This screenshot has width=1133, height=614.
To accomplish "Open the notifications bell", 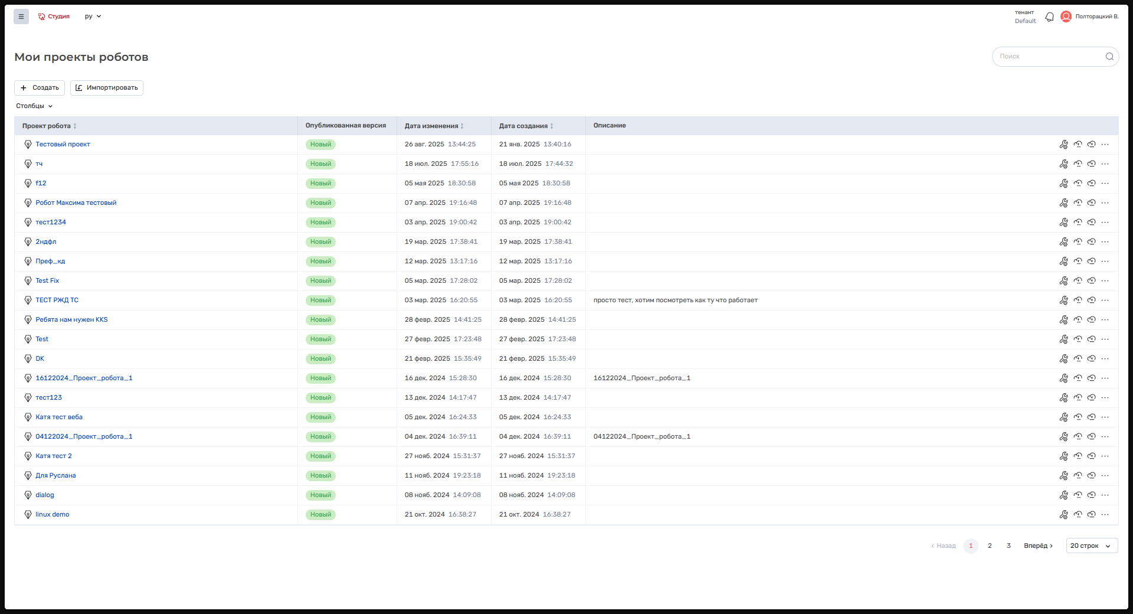I will pyautogui.click(x=1049, y=17).
